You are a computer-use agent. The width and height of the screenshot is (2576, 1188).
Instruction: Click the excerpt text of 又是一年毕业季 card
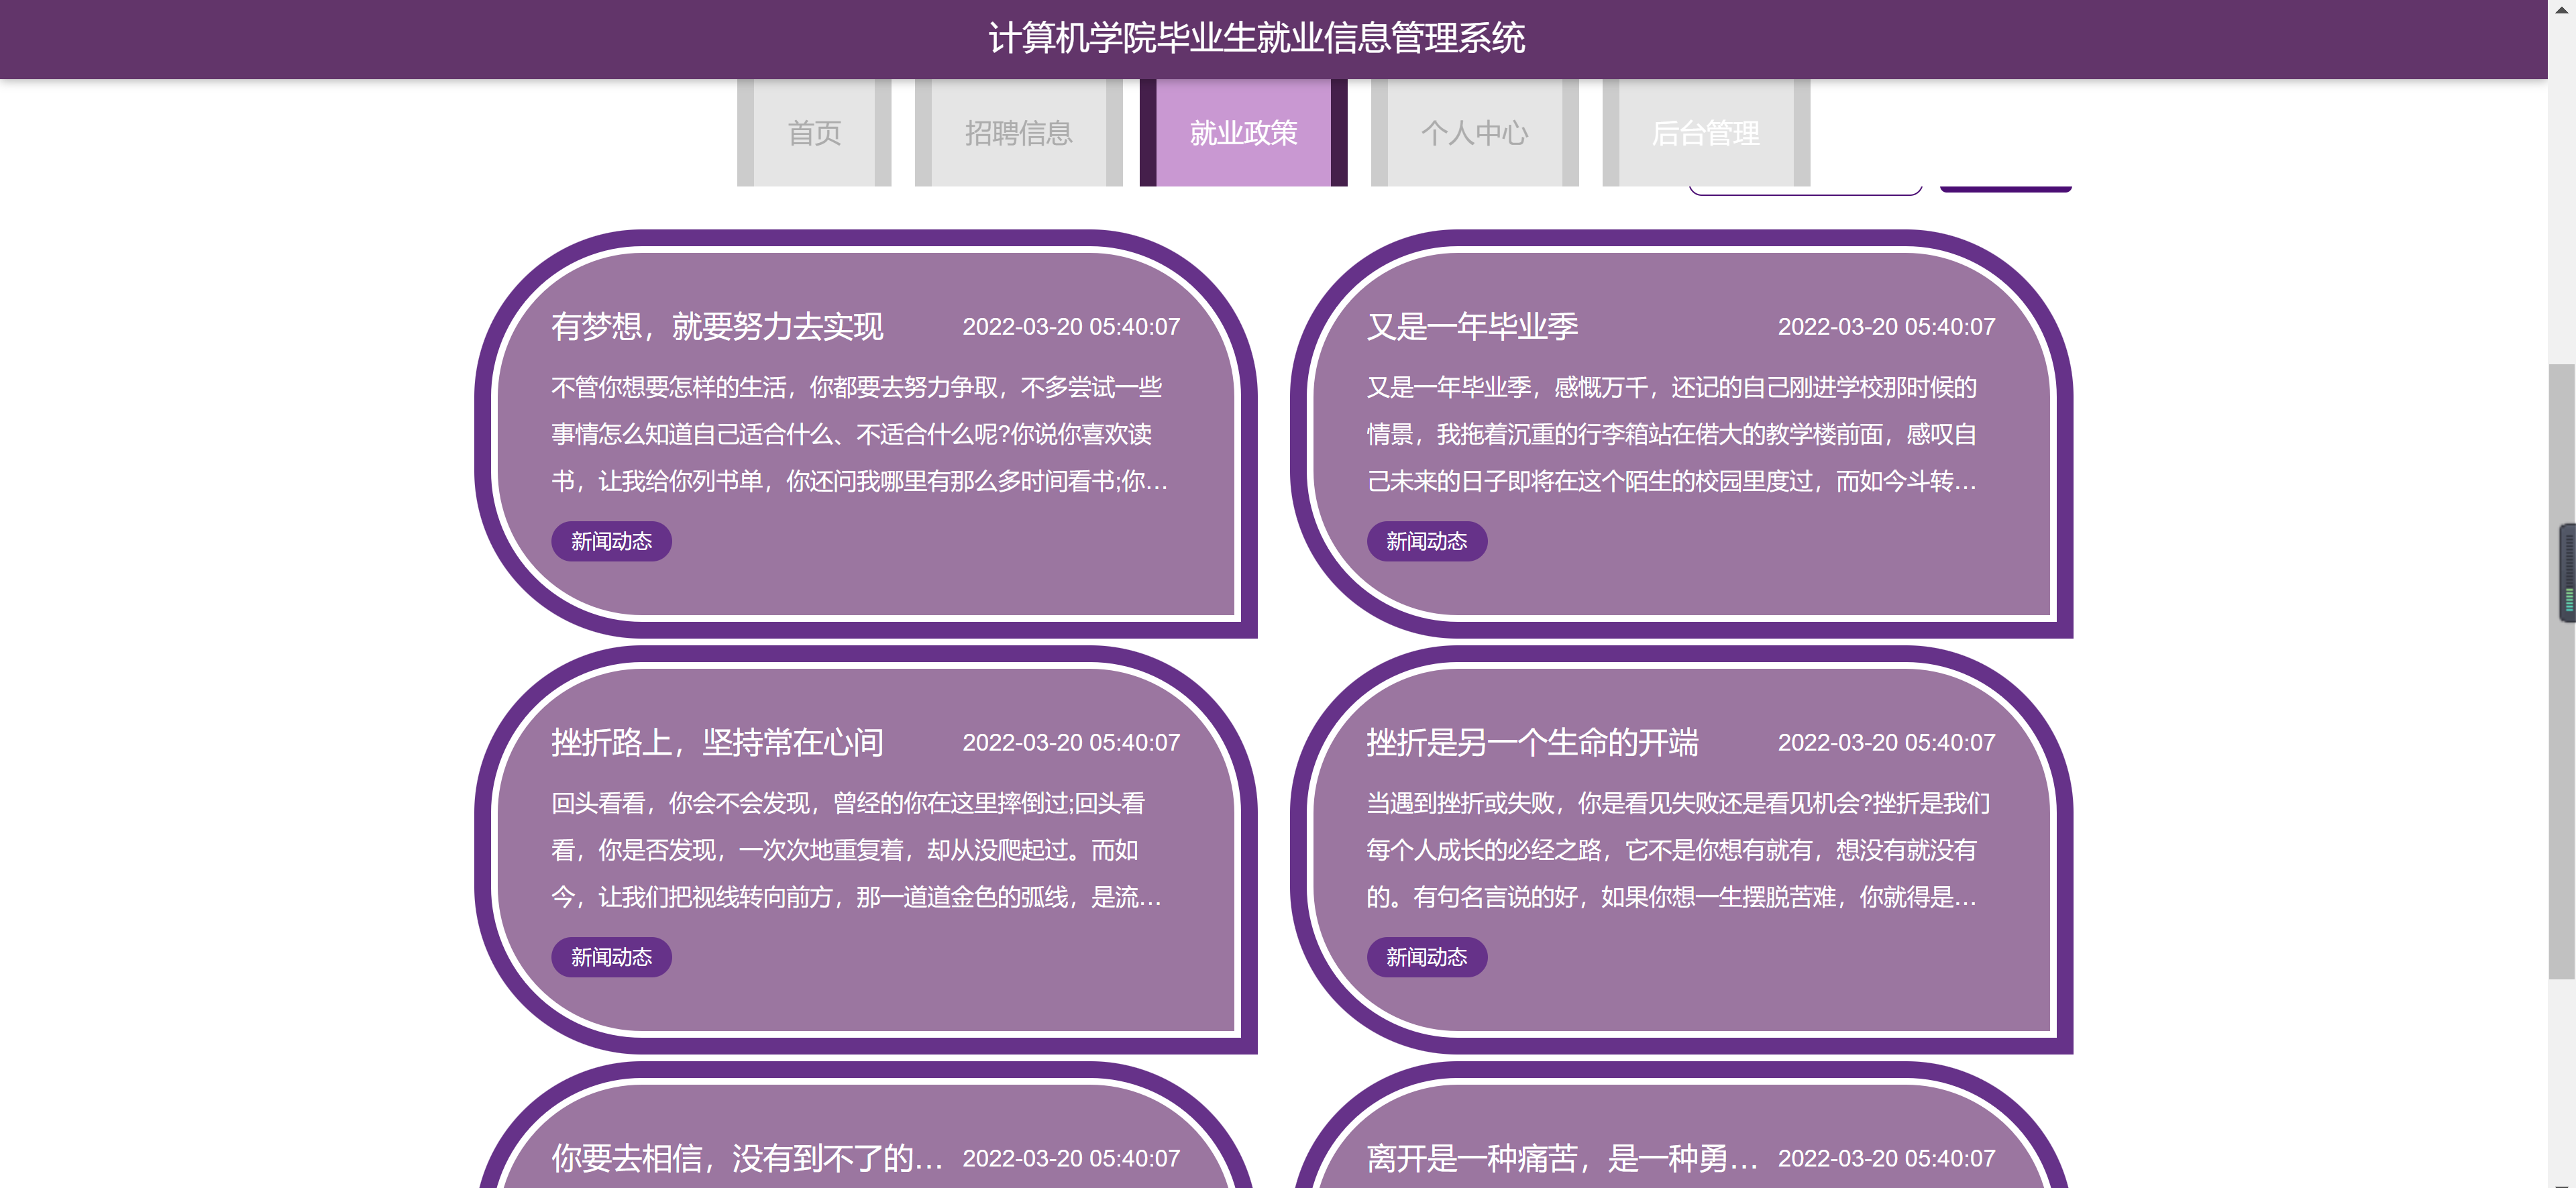(x=1671, y=435)
